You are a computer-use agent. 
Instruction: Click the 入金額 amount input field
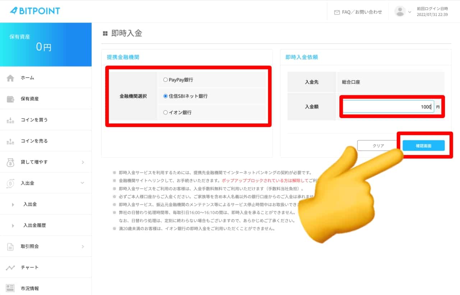388,107
